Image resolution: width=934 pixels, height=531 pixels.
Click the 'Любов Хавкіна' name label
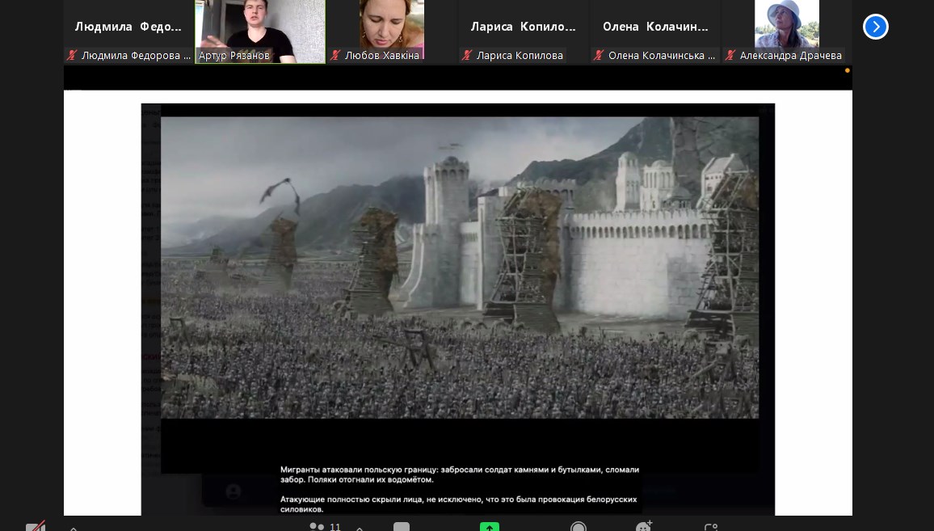pyautogui.click(x=382, y=56)
